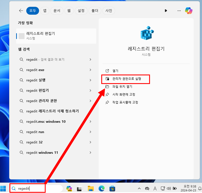Switch to the 폴더 filter tab
The height and width of the screenshot is (193, 202).
[x=95, y=11]
